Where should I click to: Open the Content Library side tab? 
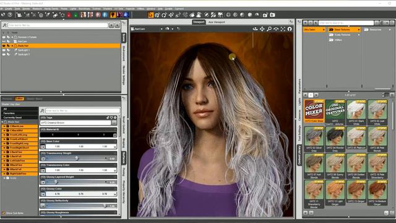(x=299, y=155)
